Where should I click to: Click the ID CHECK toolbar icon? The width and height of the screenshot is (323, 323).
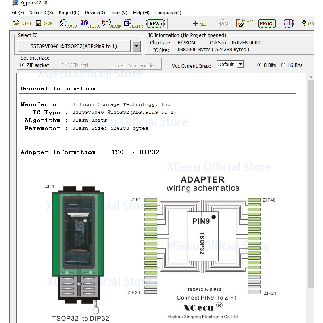(x=90, y=24)
